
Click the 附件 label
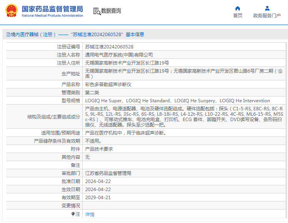(x=75, y=149)
